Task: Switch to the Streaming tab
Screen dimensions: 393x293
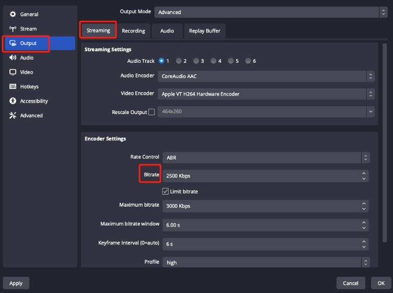Action: pos(98,30)
